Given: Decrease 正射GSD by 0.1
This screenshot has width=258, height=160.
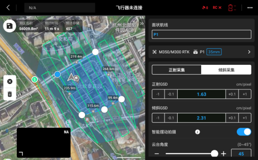Looking at the screenshot, I should (171, 94).
